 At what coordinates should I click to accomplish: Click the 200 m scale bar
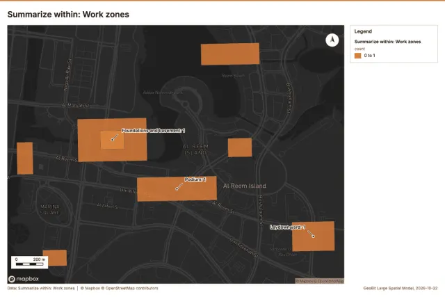point(29,262)
